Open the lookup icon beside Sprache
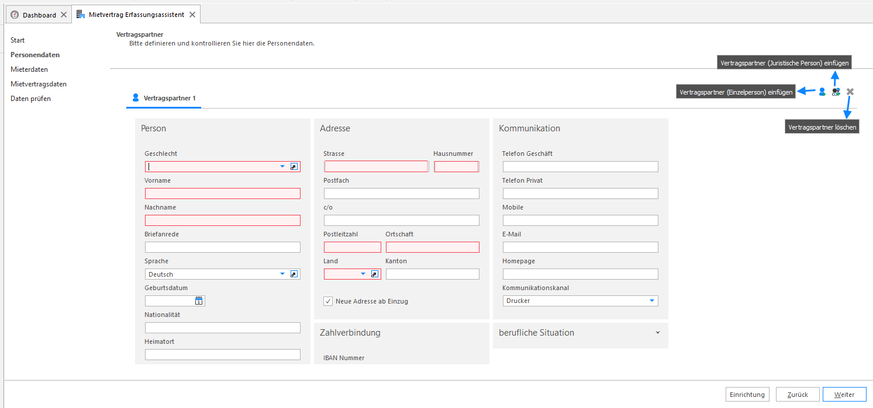This screenshot has height=408, width=873. pyautogui.click(x=294, y=274)
